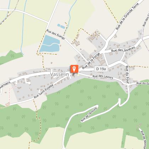Click the two small blue basins
This screenshot has width=149, height=149.
pos(61,26)
